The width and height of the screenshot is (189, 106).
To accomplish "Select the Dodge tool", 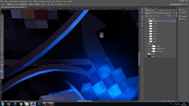I will 2,52.
